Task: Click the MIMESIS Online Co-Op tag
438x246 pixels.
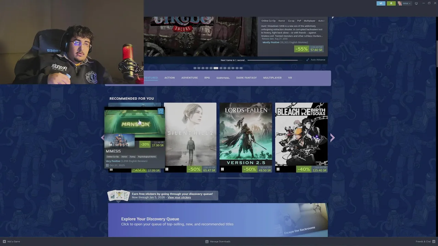Action: pyautogui.click(x=113, y=157)
